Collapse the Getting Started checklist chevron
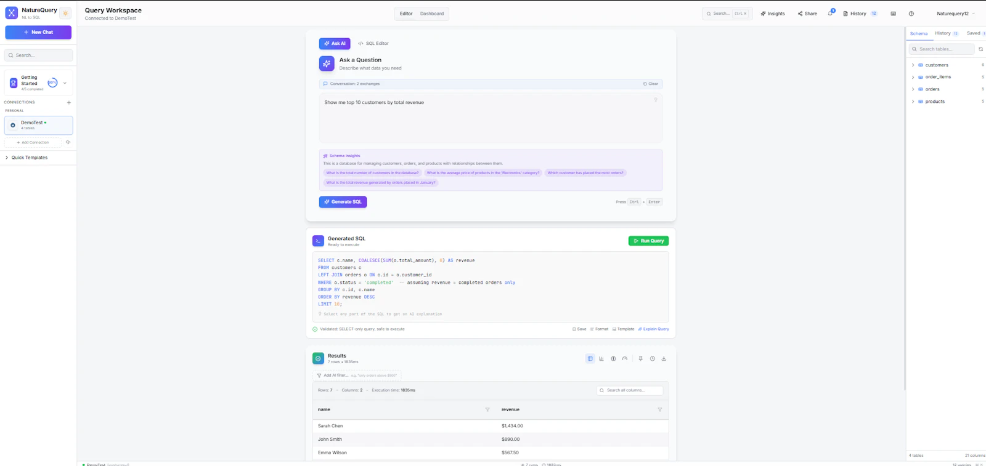The image size is (986, 466). click(x=65, y=83)
